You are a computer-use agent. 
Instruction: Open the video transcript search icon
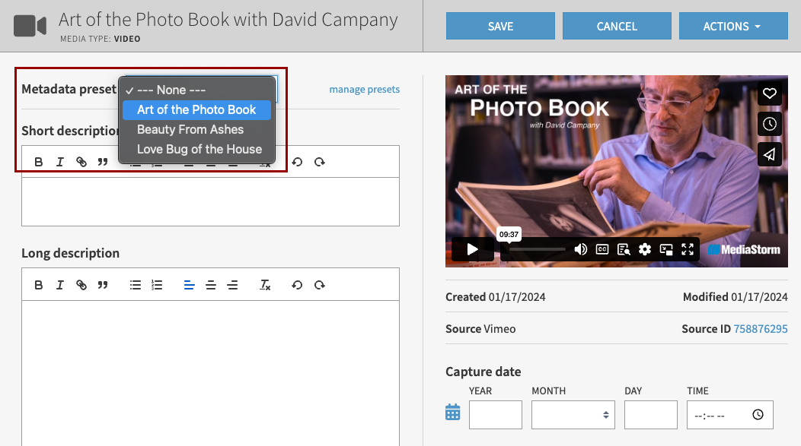point(624,249)
